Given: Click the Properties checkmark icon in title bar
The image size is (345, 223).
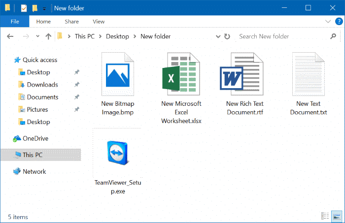Looking at the screenshot, I should click(x=24, y=8).
